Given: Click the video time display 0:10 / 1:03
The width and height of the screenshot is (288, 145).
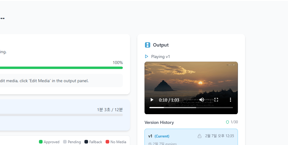Looking at the screenshot, I should point(169,100).
